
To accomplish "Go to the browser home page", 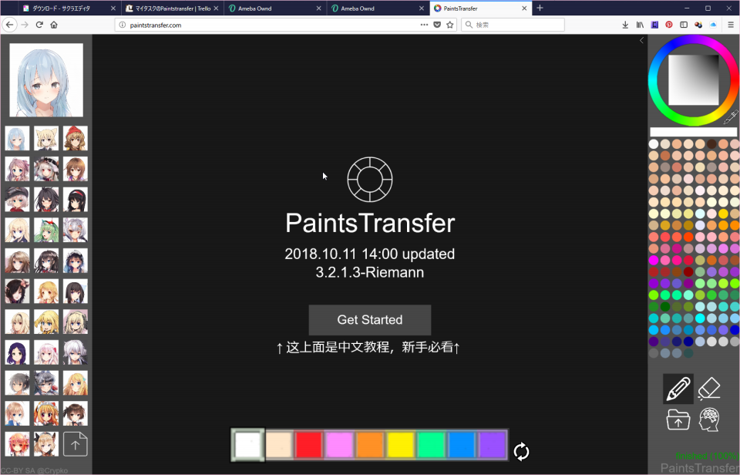I will pos(54,25).
